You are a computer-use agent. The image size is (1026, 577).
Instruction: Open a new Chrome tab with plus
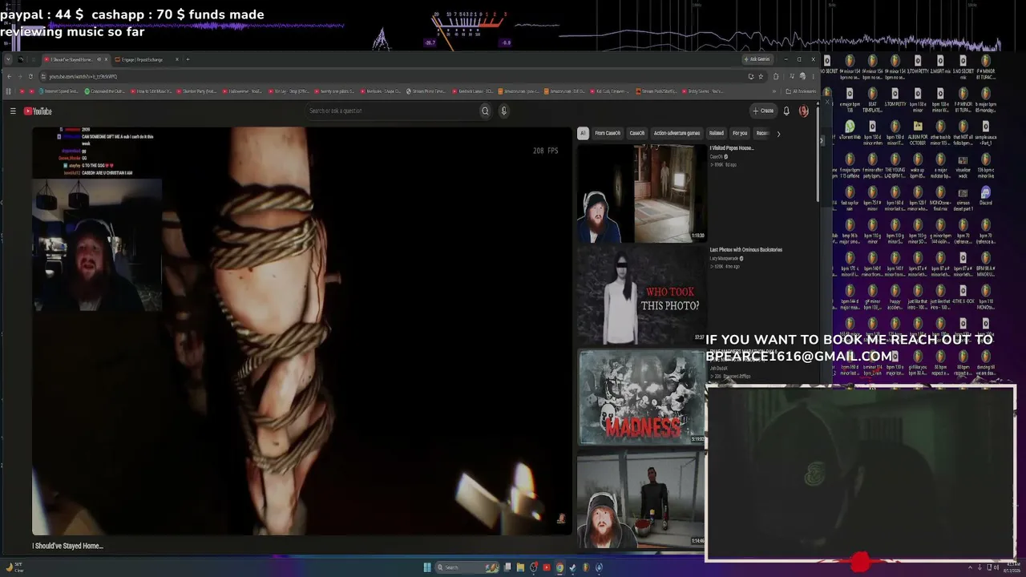tap(188, 59)
